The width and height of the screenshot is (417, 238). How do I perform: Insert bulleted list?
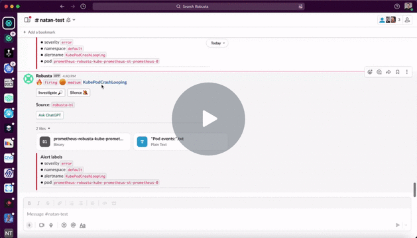pos(81,203)
